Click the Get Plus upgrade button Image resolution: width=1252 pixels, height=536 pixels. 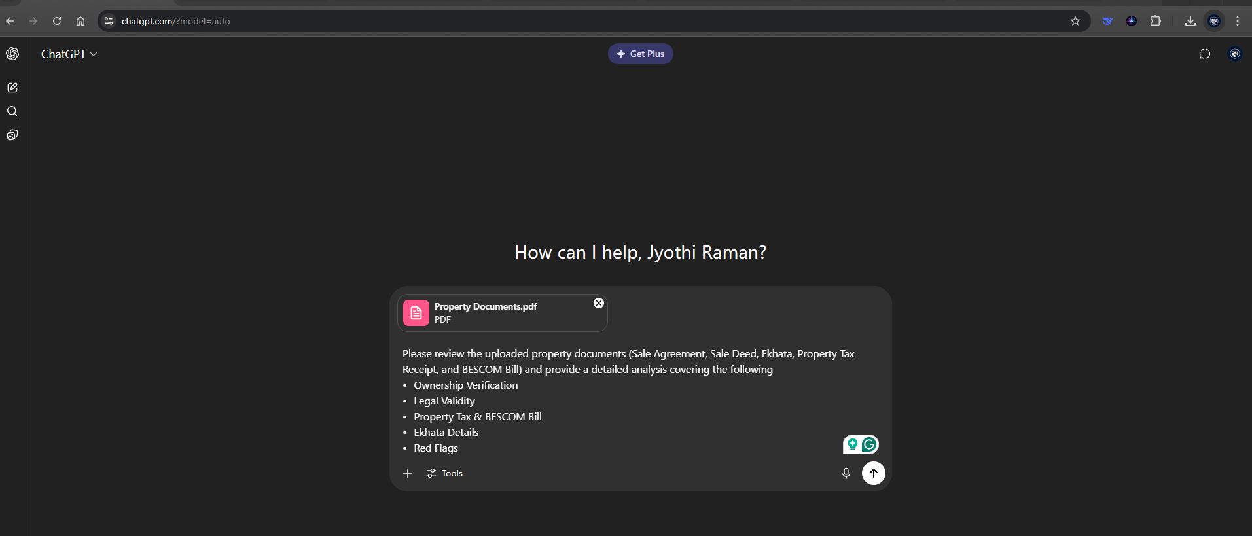coord(640,54)
